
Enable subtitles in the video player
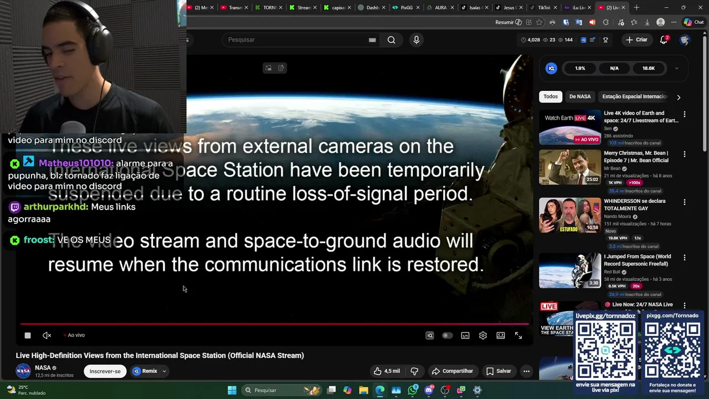click(x=465, y=335)
